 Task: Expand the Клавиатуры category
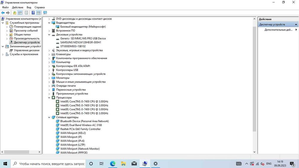[49, 54]
